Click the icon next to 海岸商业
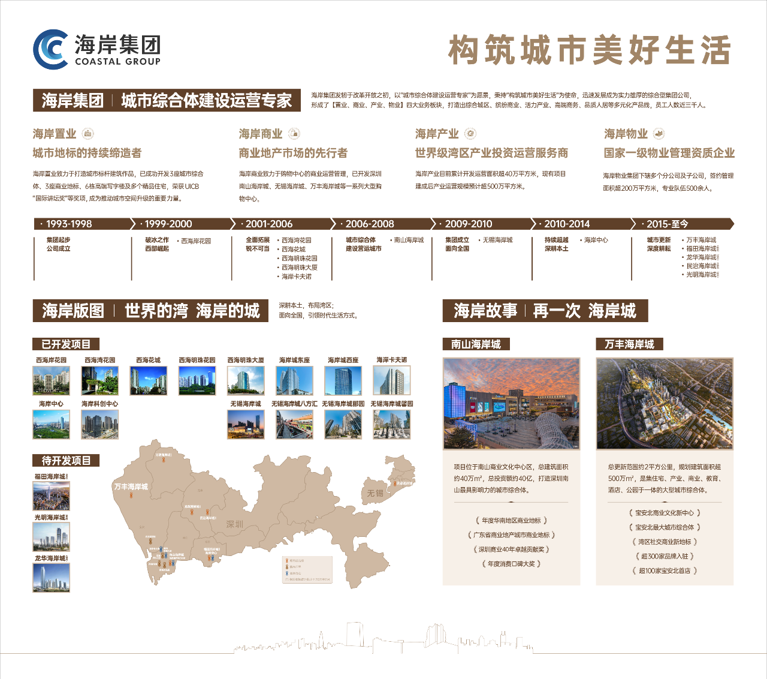This screenshot has width=767, height=679. 294,134
